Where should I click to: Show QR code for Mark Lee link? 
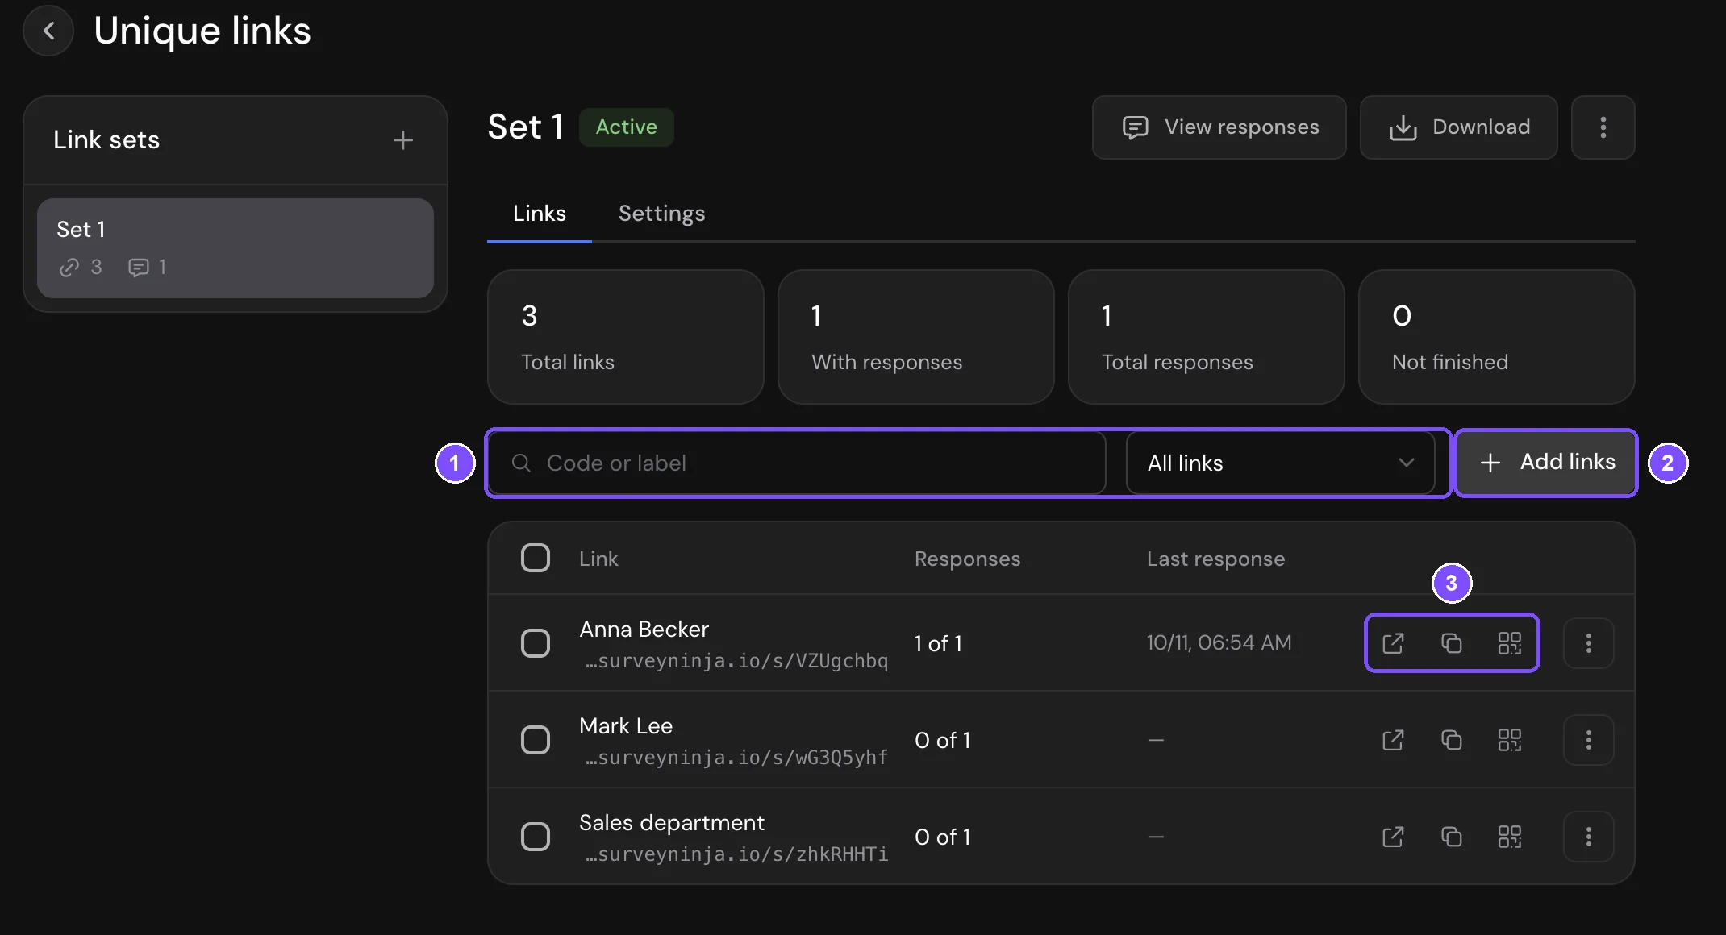click(1509, 740)
